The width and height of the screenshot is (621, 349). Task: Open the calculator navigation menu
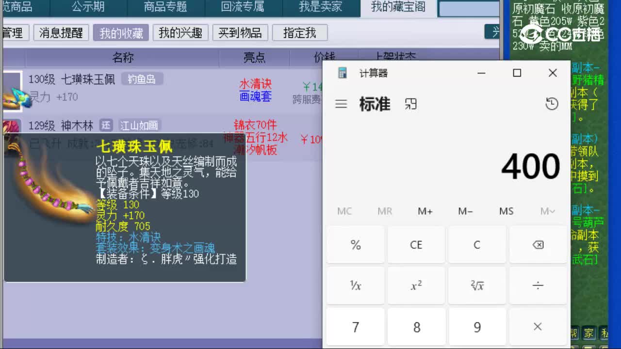coord(341,104)
